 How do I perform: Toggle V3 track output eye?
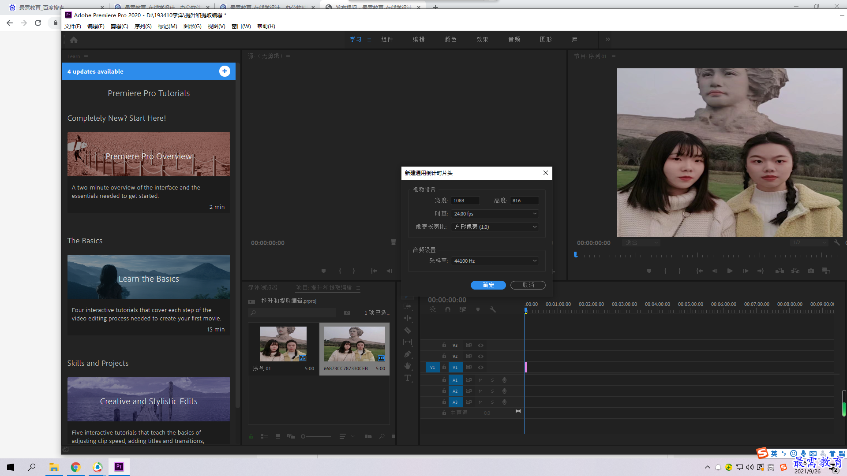481,345
